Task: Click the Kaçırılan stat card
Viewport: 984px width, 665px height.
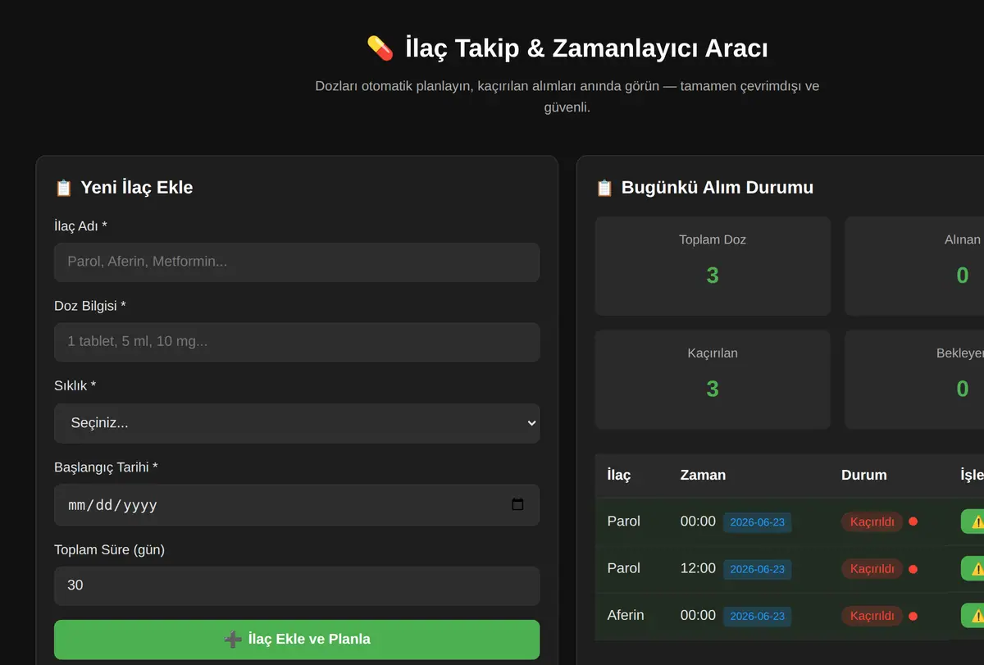Action: pos(713,380)
